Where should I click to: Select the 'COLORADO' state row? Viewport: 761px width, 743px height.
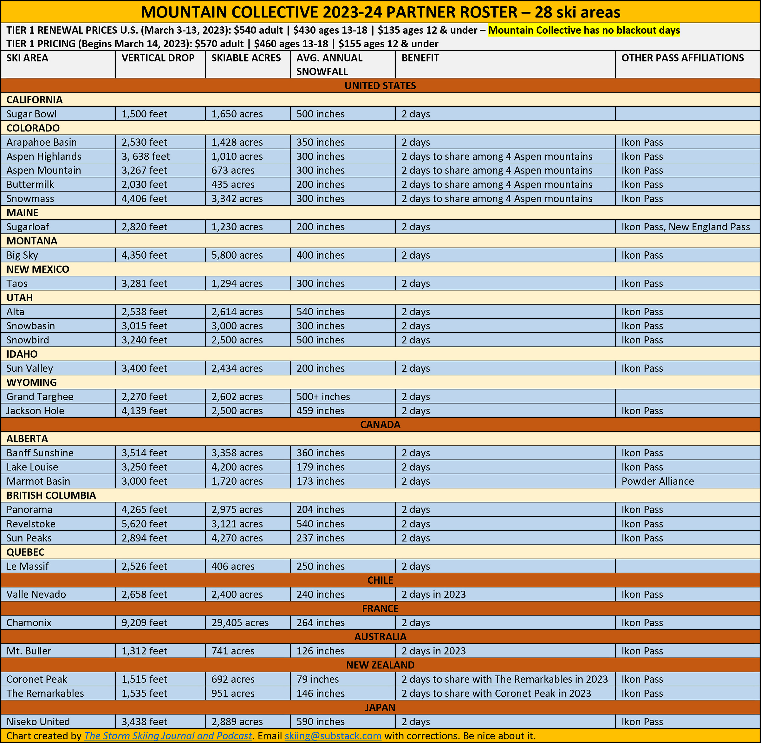point(380,128)
